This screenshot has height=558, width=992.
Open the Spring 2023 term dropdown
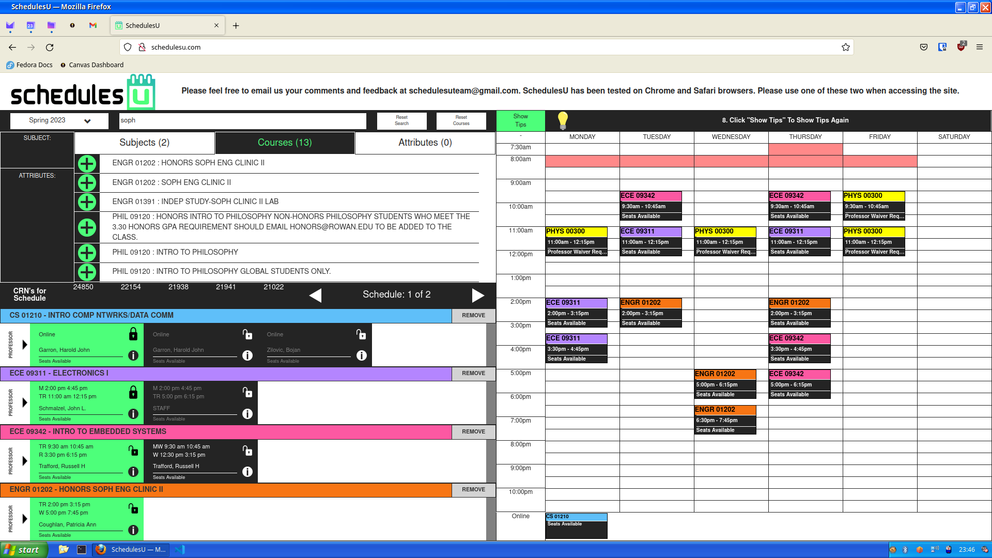coord(59,120)
